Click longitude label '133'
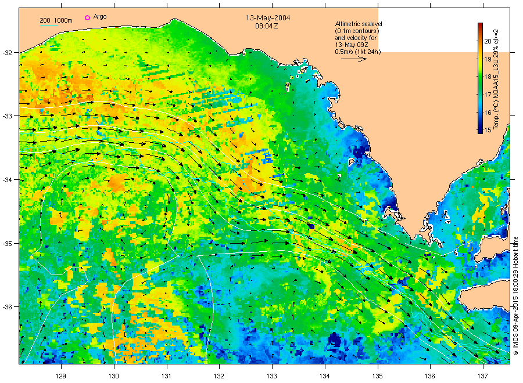 [x=272, y=377]
